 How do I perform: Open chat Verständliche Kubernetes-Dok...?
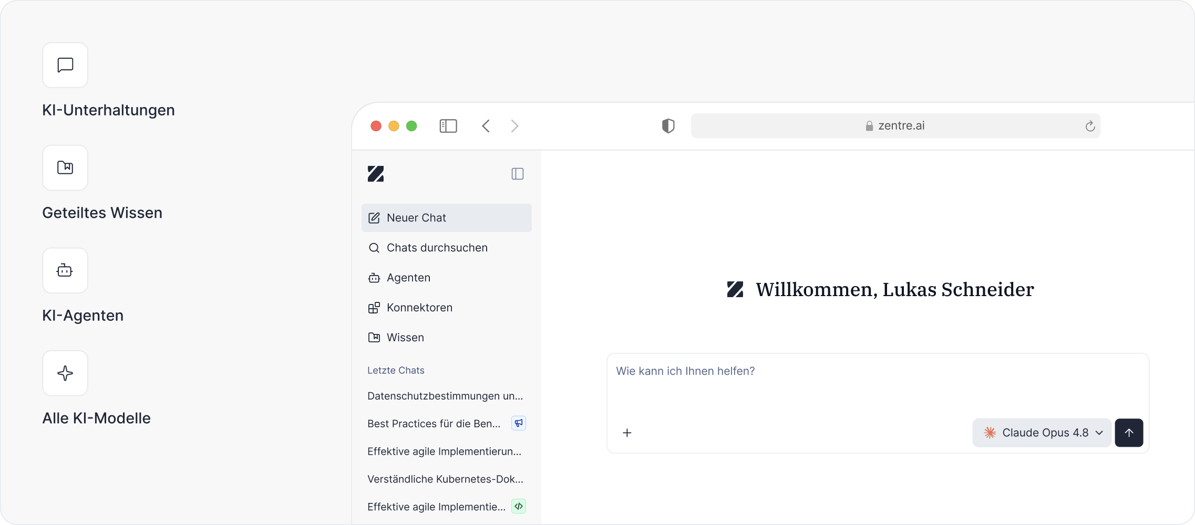click(x=447, y=479)
